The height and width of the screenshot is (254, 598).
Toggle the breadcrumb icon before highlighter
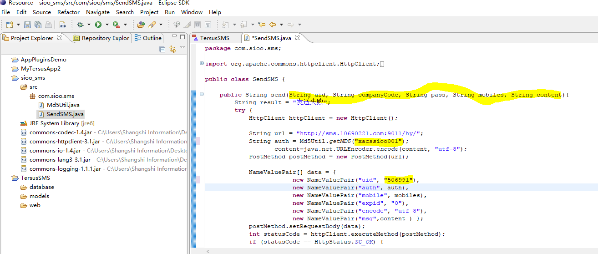pyautogui.click(x=177, y=25)
